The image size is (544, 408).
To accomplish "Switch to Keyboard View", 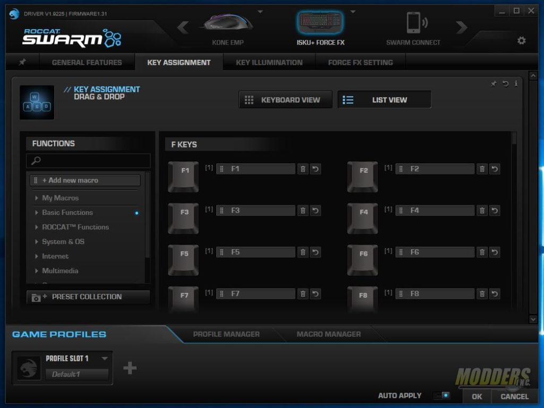I will [285, 100].
